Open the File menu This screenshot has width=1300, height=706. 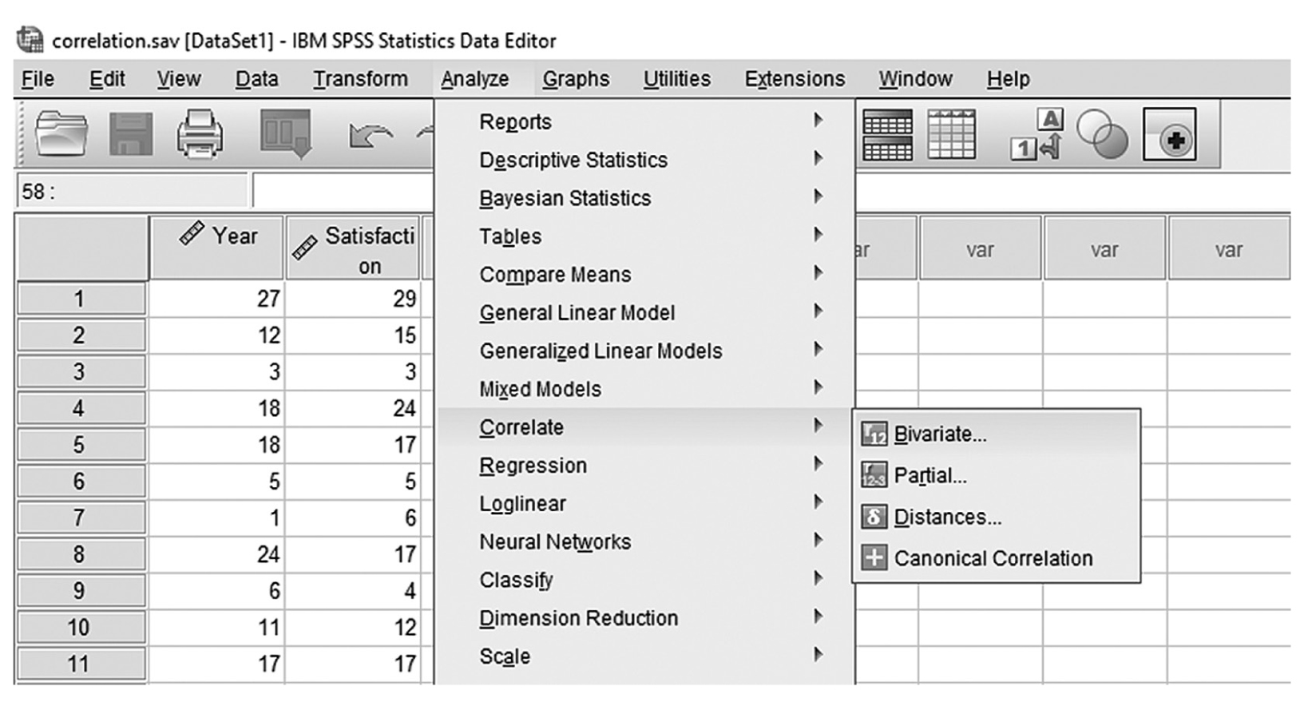point(38,79)
